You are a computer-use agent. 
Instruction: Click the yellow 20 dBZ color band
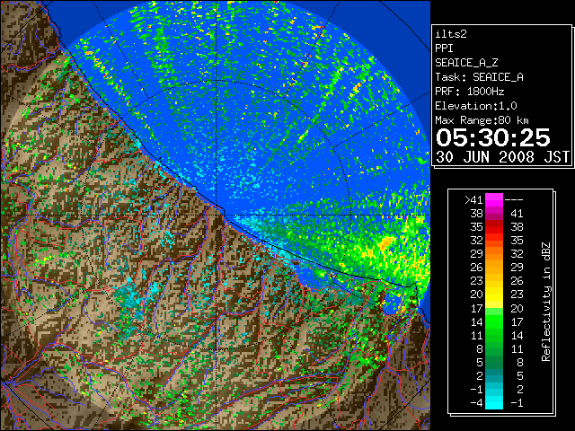click(x=494, y=295)
